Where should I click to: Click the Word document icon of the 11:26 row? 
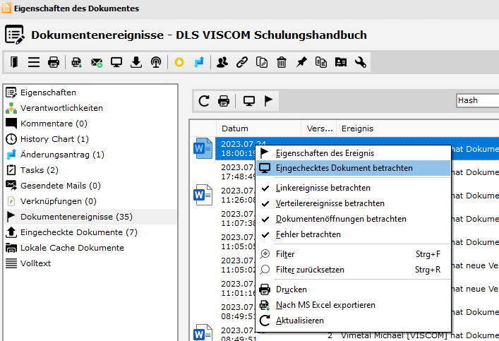tap(203, 195)
